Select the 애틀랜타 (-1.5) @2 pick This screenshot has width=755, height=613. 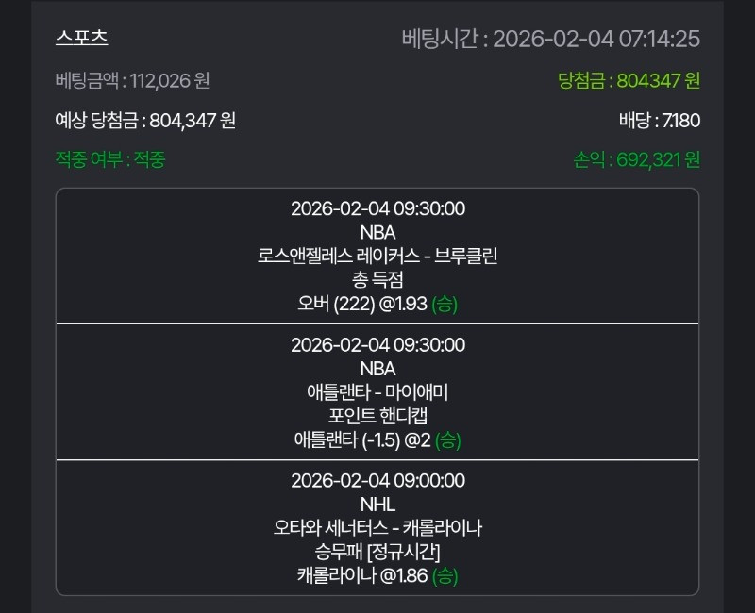tap(377, 440)
